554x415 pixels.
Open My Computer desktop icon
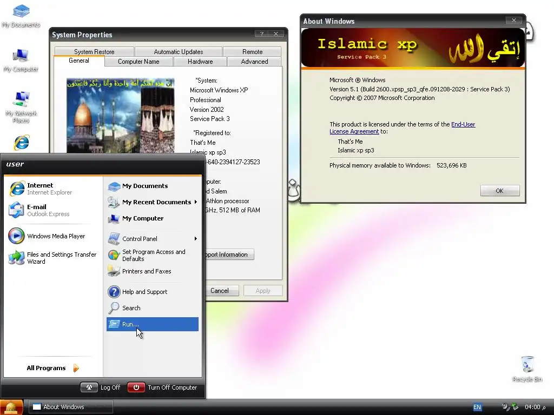[21, 60]
